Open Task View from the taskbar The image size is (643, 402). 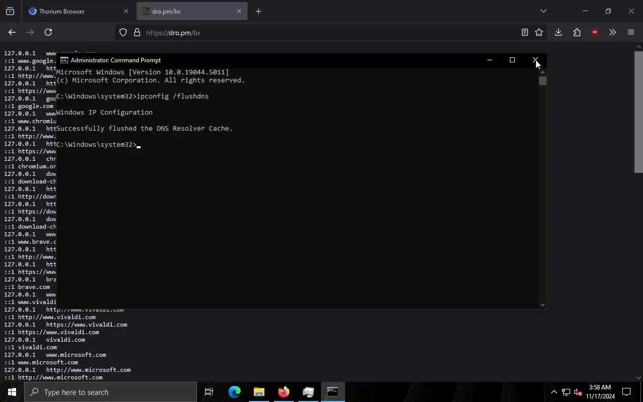[209, 392]
